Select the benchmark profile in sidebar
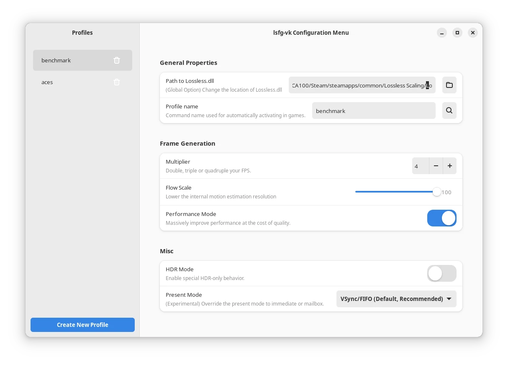The width and height of the screenshot is (508, 365). coord(71,60)
